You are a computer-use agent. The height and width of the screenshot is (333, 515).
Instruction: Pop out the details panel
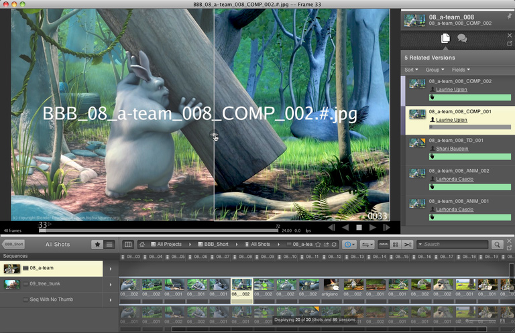click(x=510, y=44)
